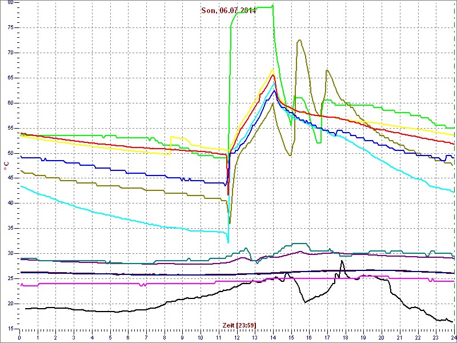Click the teal curve's bump near hour 15
457x343 pixels.
coord(297,244)
